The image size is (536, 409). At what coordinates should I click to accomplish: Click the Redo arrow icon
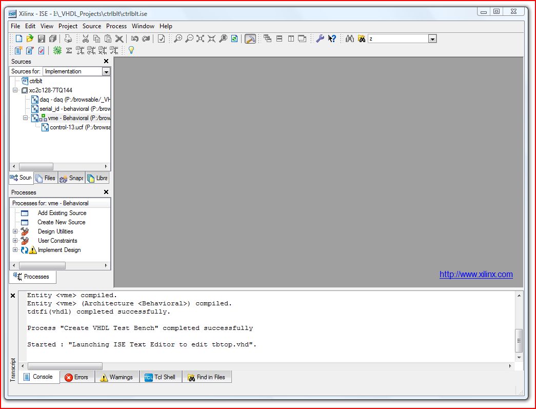pyautogui.click(x=146, y=38)
